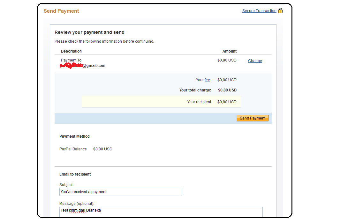The image size is (355, 224).
Task: Click the Send Payment page heading
Action: coord(61,11)
